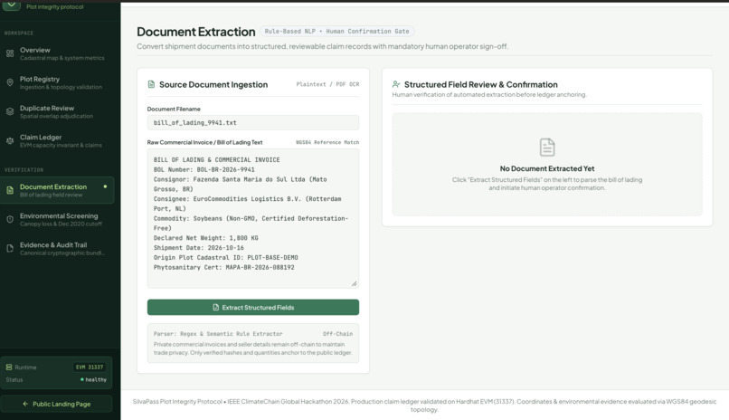Click the Overview grid icon in sidebar
The height and width of the screenshot is (420, 729).
tap(10, 53)
